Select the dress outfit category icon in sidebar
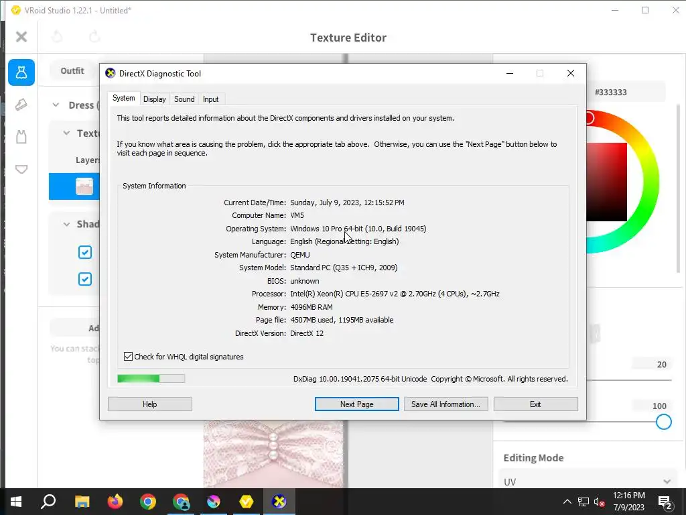The image size is (686, 515). [21, 72]
